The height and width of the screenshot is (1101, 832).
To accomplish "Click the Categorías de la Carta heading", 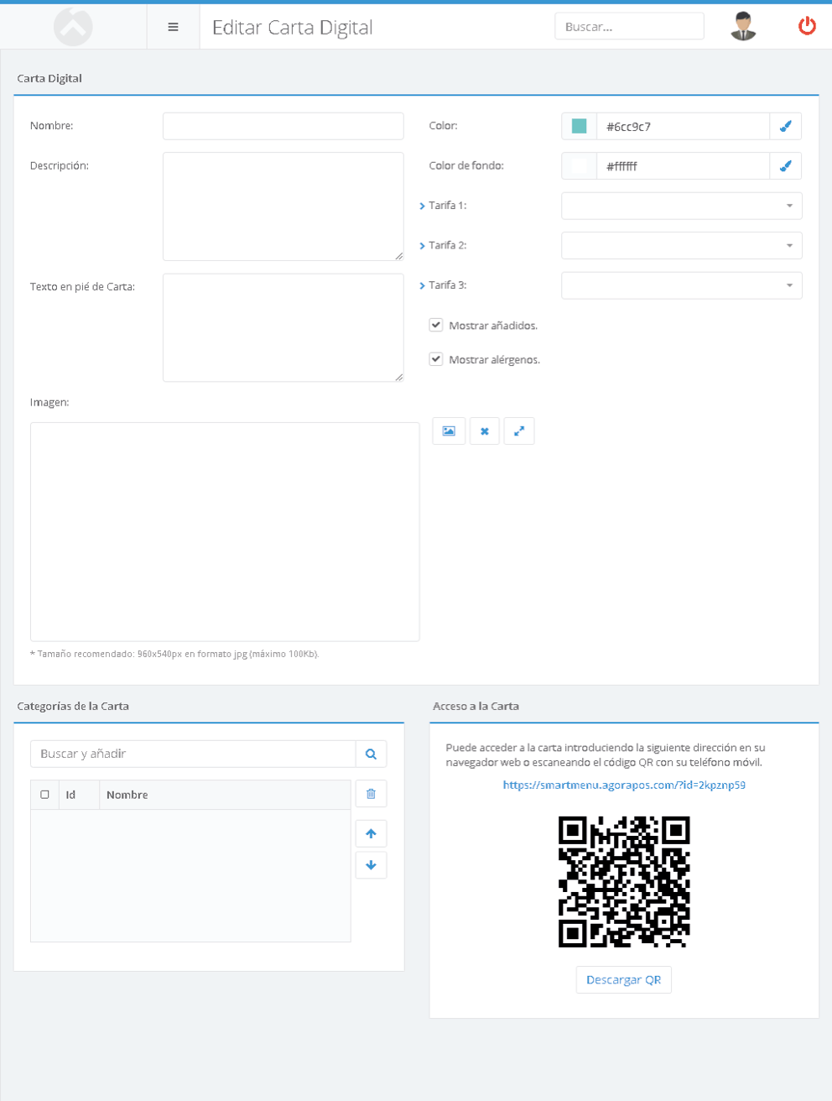I will [x=73, y=706].
